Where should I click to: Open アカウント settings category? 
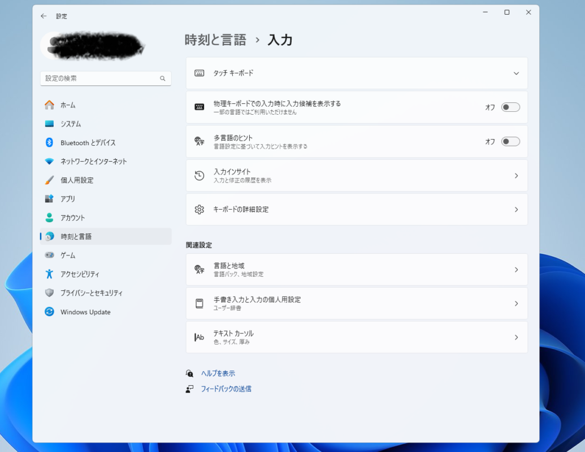[x=106, y=218]
